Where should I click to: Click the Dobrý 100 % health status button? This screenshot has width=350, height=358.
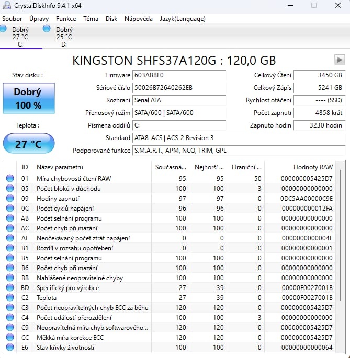tap(29, 98)
